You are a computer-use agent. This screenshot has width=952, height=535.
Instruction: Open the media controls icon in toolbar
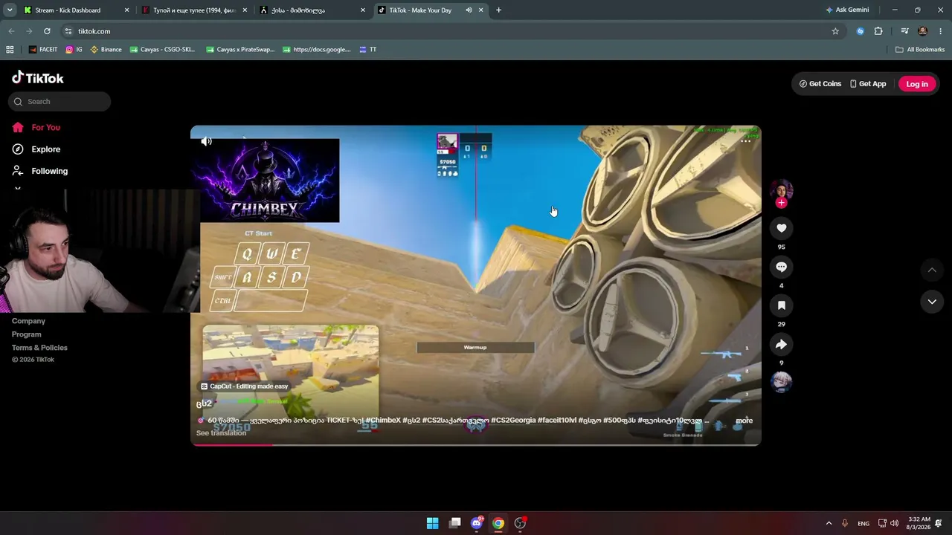(x=904, y=31)
